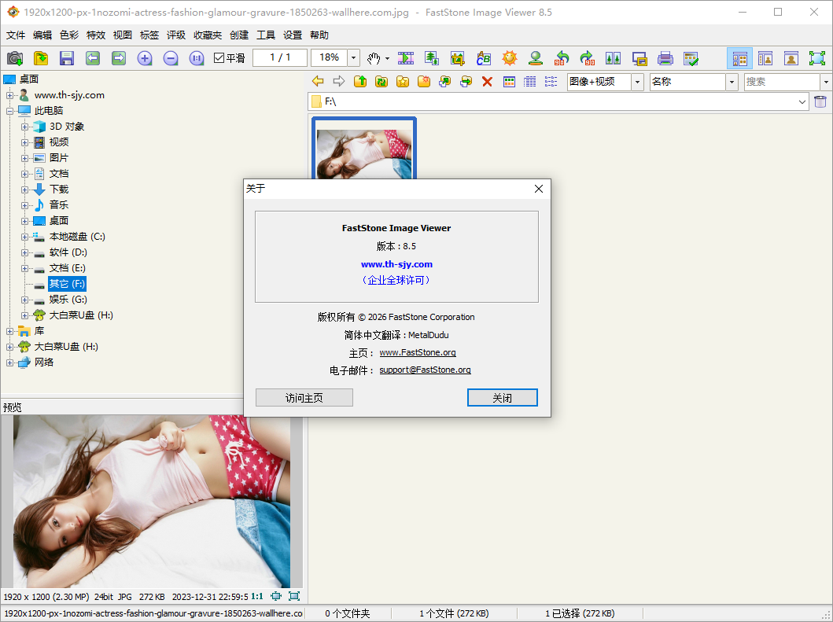Click the back navigation arrow icon
This screenshot has width=833, height=622.
pos(318,81)
